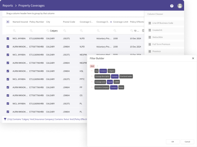197x147 pixels.
Task: Open the Equals operator for Coverage Limit
Action: [x=110, y=82]
